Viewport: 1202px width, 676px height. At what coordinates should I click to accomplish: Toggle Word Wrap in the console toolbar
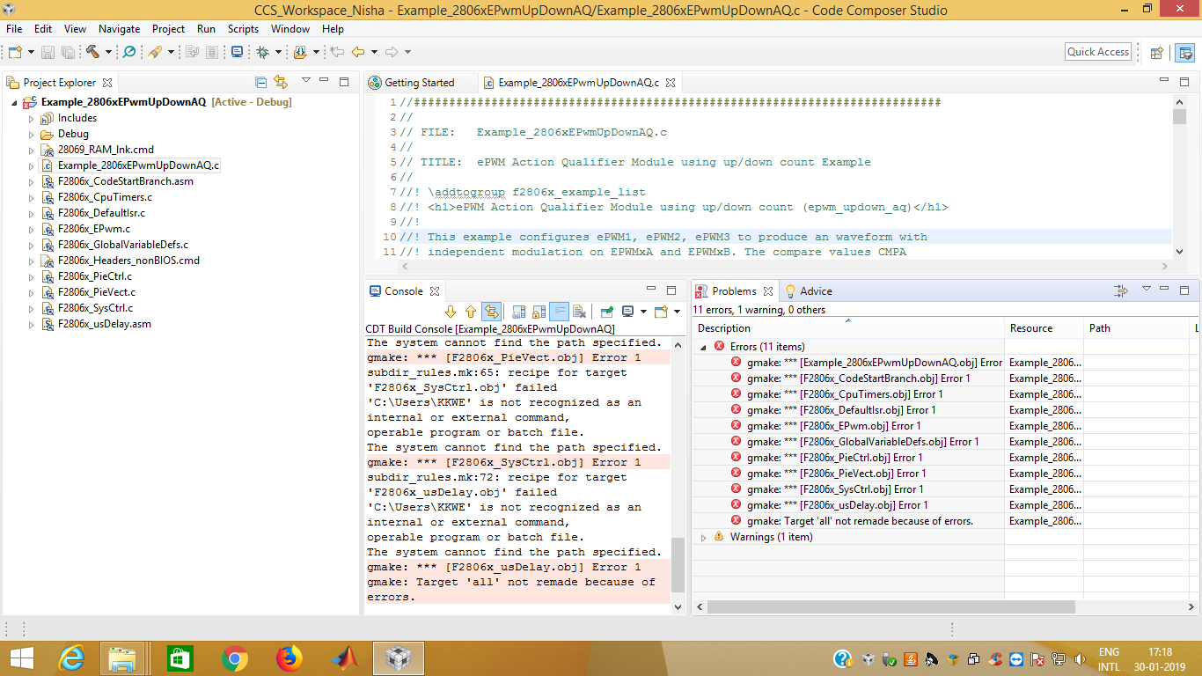tap(559, 312)
